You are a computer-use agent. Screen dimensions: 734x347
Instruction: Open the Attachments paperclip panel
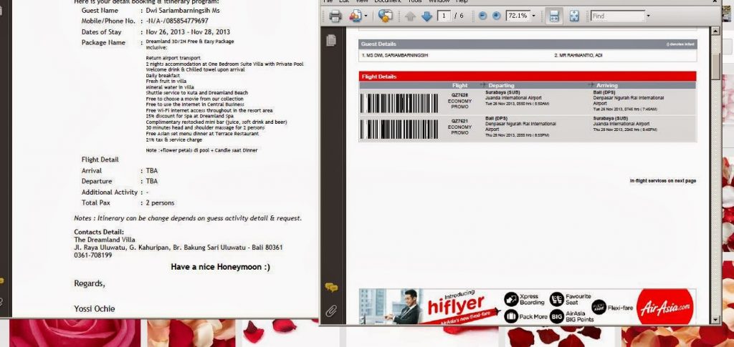click(331, 311)
